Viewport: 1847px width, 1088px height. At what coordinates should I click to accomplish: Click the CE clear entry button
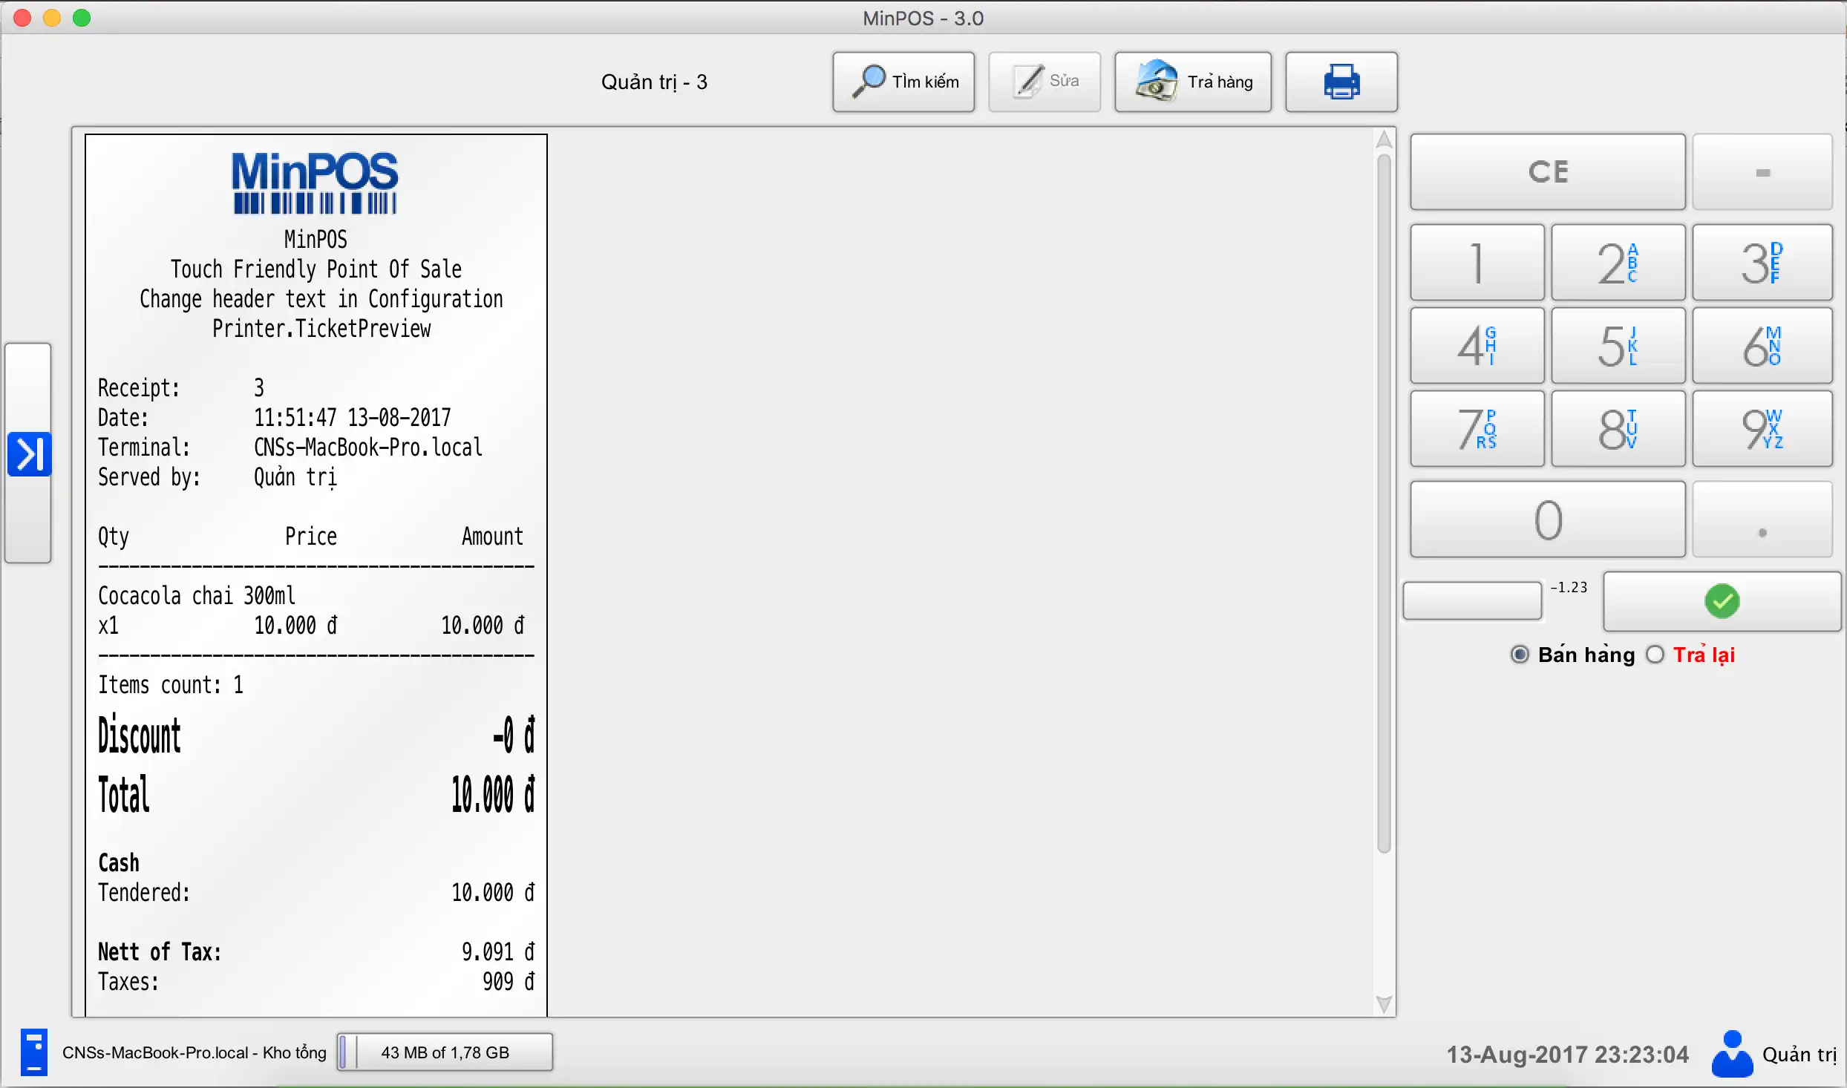[1549, 171]
